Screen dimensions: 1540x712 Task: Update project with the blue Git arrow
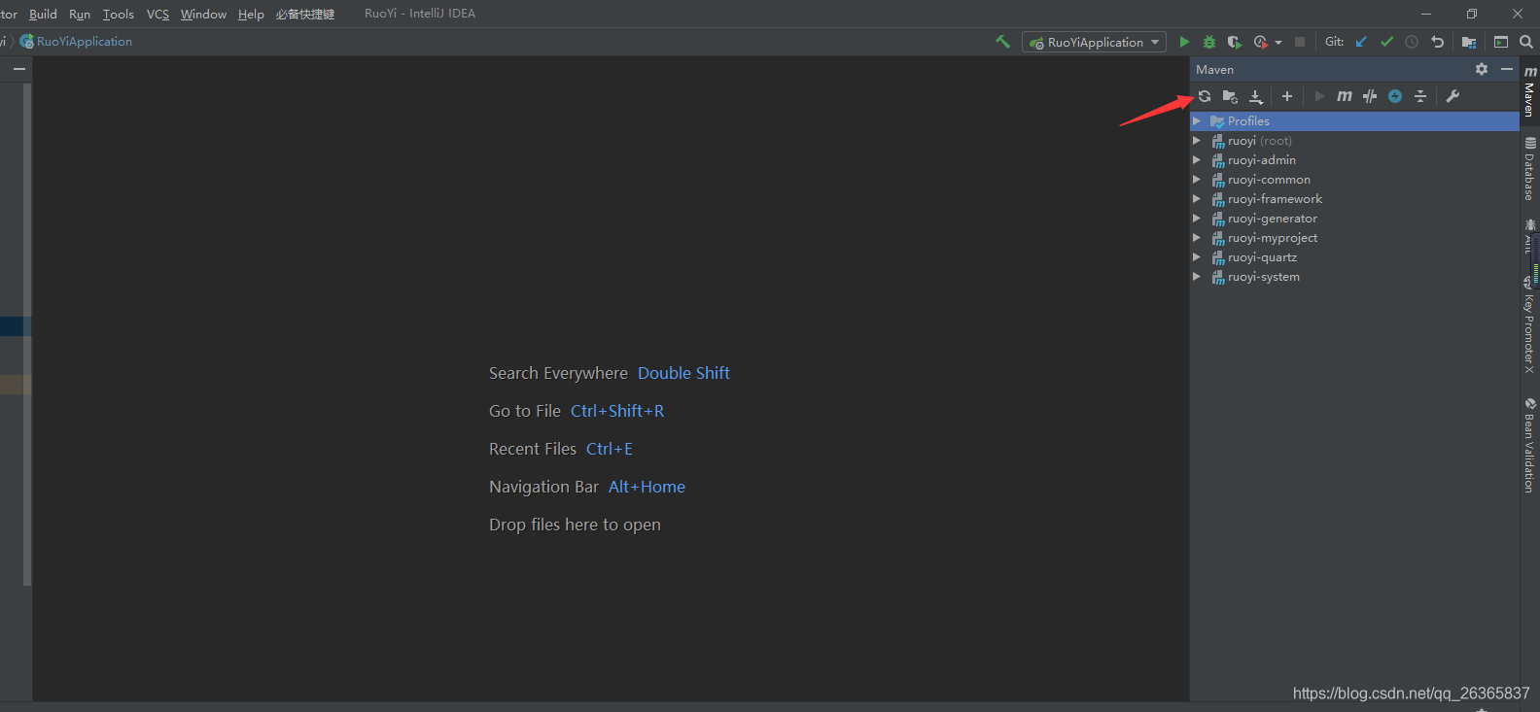(x=1361, y=42)
